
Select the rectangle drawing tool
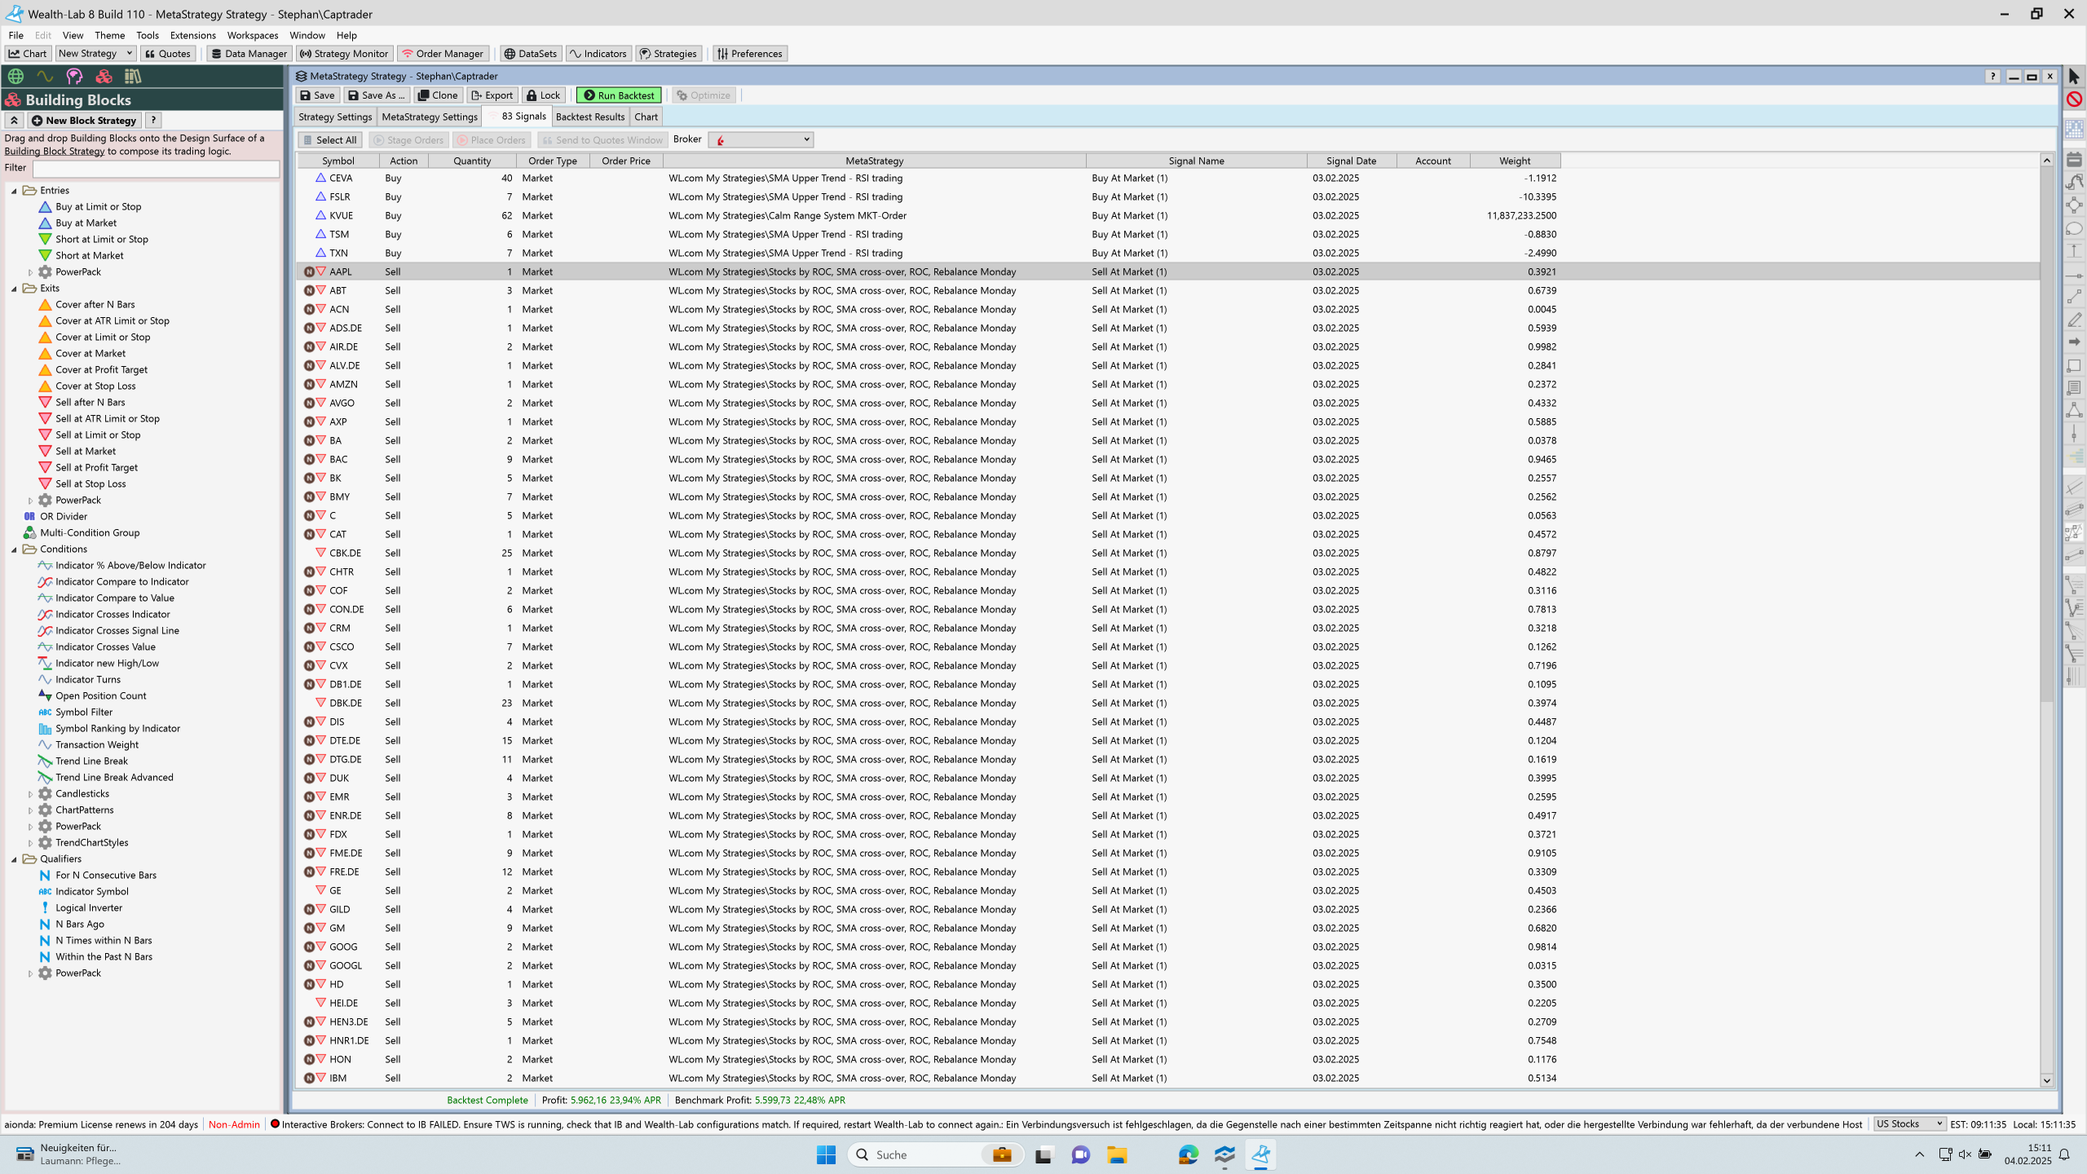[x=2074, y=365]
